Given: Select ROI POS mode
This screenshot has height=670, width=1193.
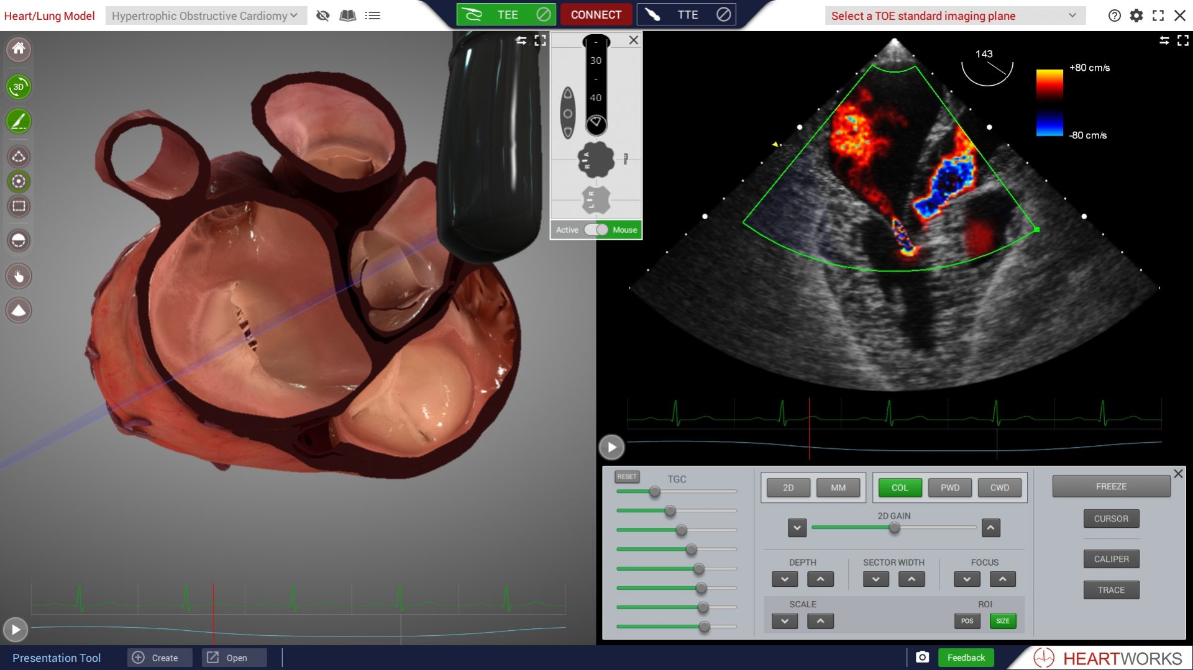Looking at the screenshot, I should coord(967,621).
